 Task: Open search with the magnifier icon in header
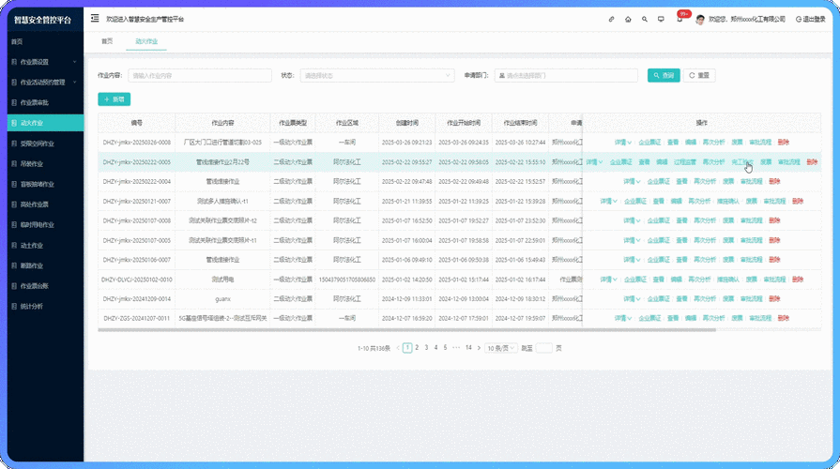pyautogui.click(x=644, y=19)
